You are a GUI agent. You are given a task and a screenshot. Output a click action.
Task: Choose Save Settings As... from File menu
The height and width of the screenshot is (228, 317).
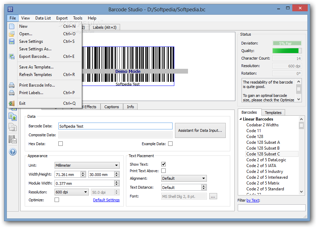[45, 49]
